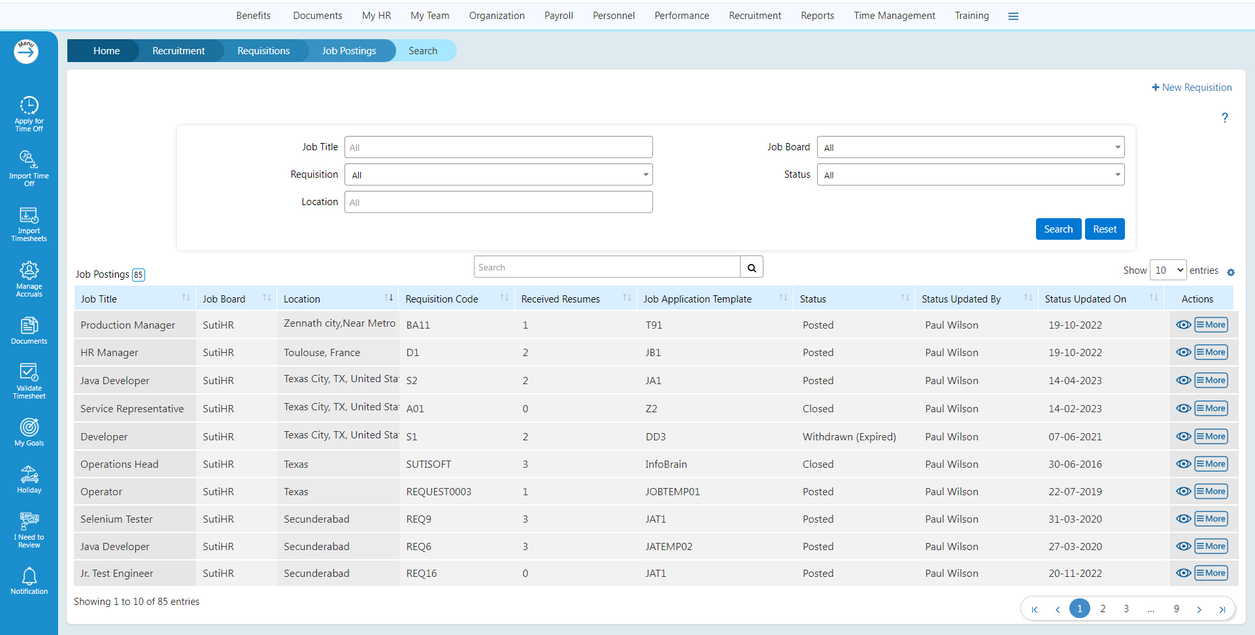1255x635 pixels.
Task: Click the Notification bell icon
Action: point(29,580)
